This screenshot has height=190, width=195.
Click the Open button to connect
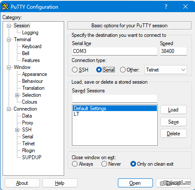135,183
